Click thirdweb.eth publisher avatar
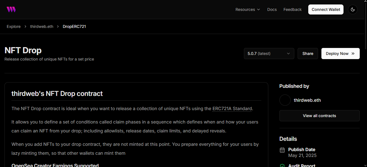 tap(285, 100)
